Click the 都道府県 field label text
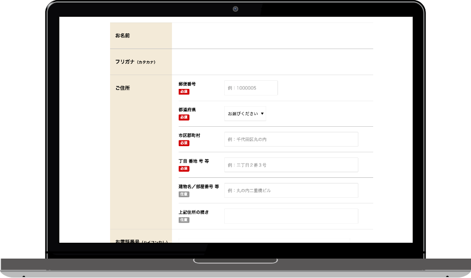Screen dimensions: 471x278 coord(187,109)
